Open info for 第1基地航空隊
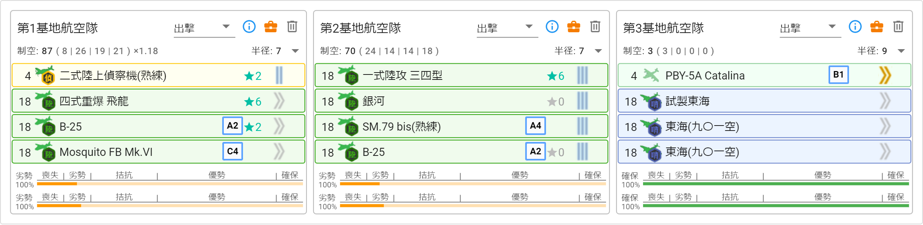This screenshot has width=923, height=225. (x=249, y=26)
